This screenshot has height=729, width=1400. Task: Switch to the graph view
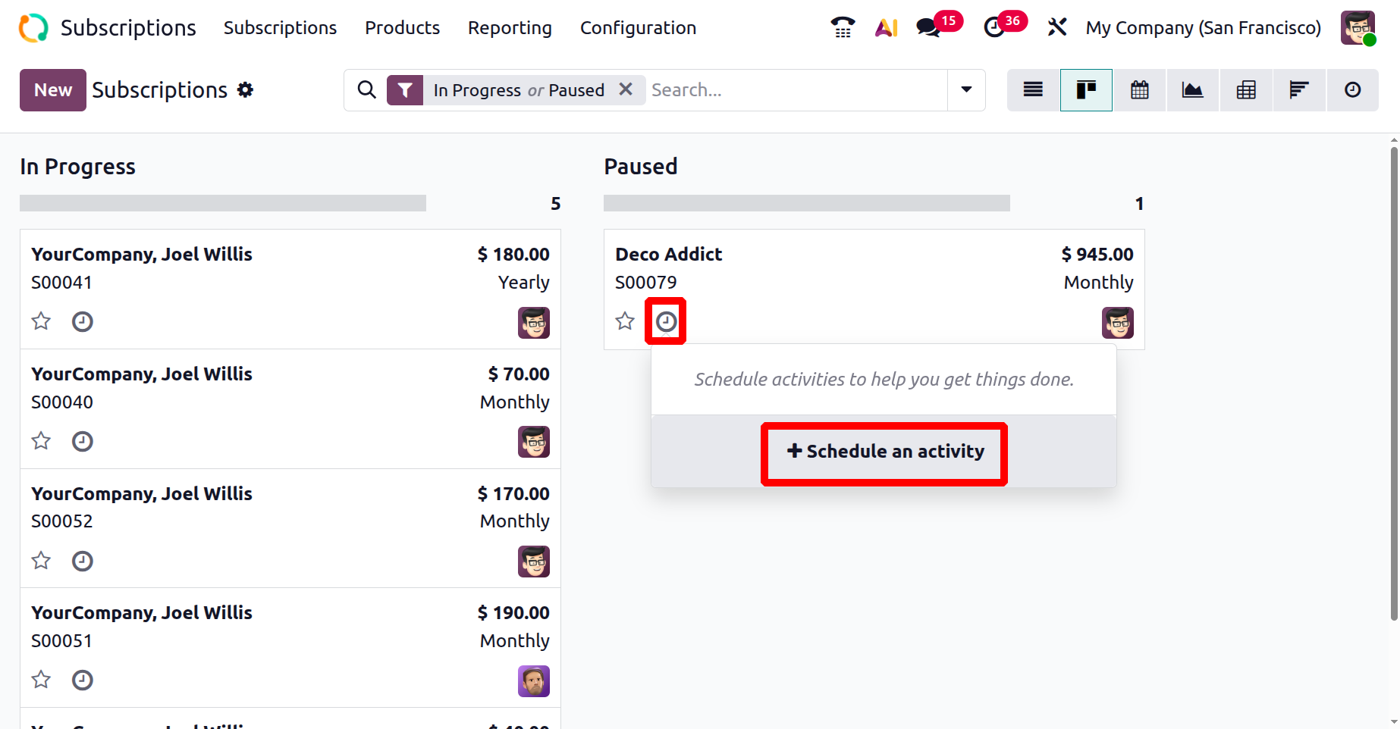pos(1192,90)
